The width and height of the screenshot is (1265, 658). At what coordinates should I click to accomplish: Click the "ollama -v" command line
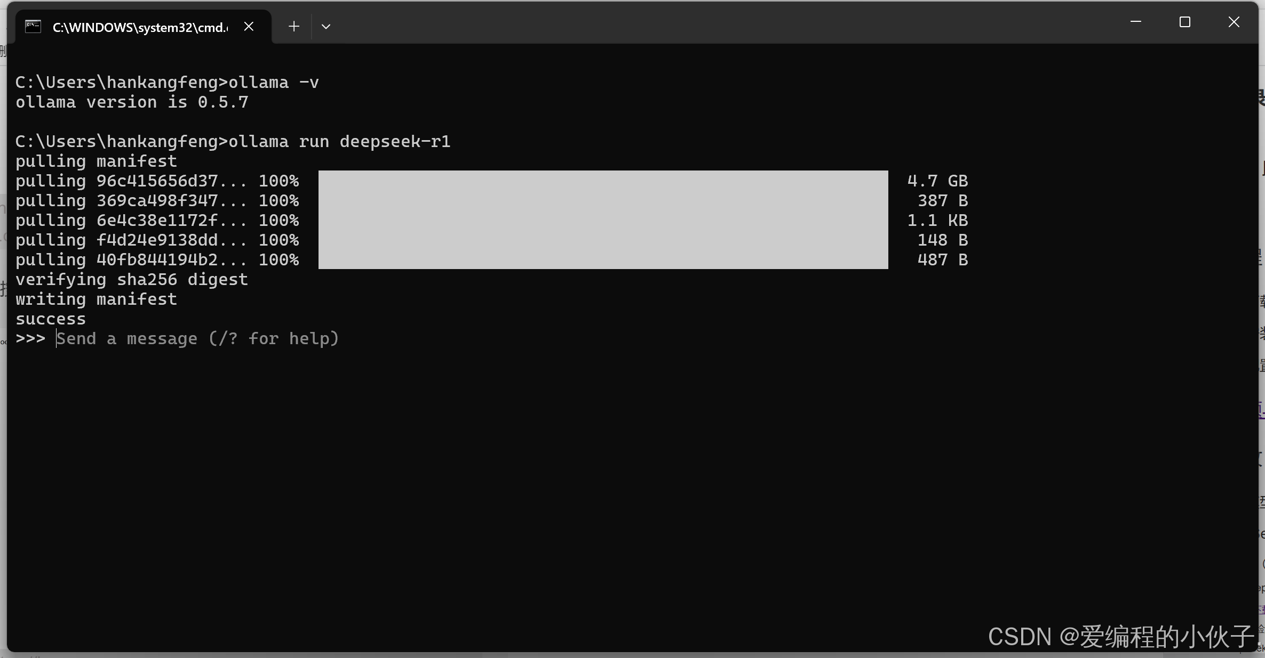(273, 83)
